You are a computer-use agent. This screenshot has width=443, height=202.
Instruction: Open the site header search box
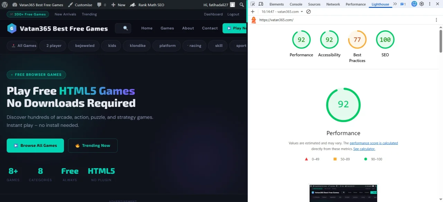tap(123, 28)
